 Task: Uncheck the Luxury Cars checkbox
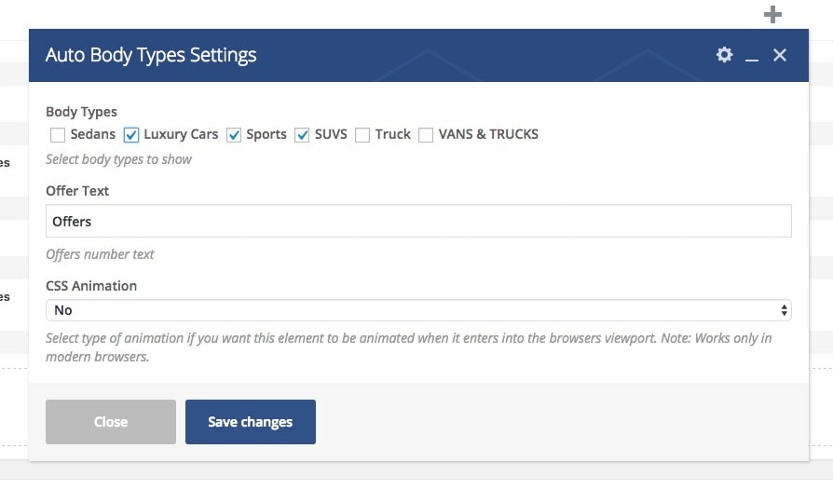click(131, 135)
